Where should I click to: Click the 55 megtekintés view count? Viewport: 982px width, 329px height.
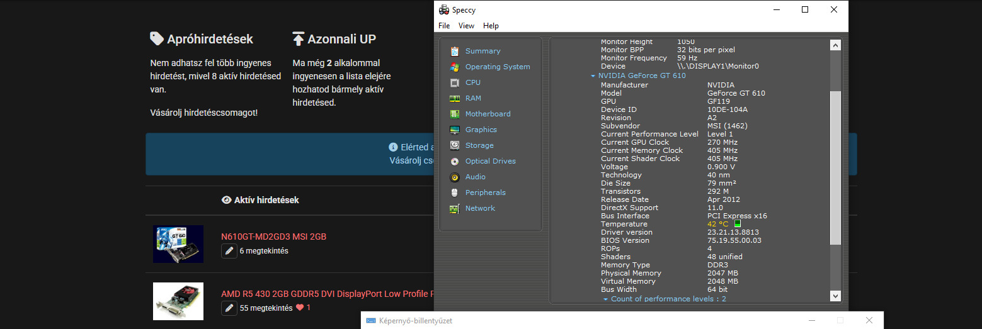(x=266, y=308)
